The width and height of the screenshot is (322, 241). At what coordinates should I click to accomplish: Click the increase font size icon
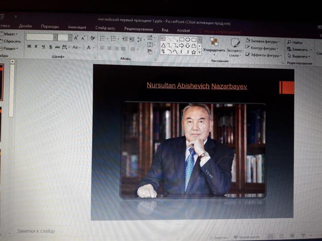[x=76, y=38]
